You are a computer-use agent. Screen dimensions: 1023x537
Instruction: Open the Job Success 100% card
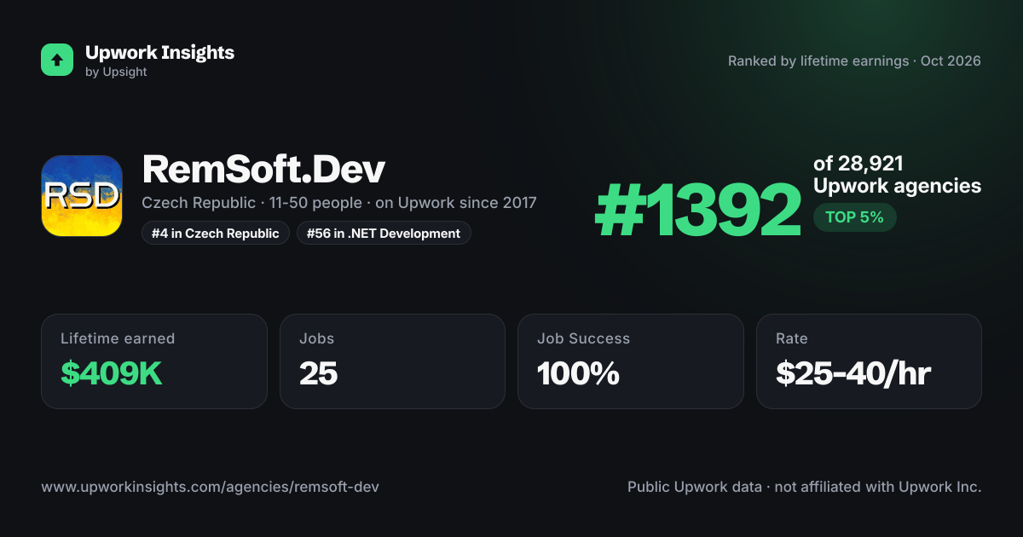tap(631, 361)
